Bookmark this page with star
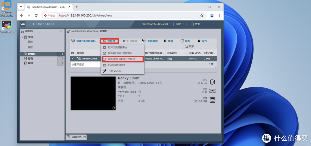The image size is (311, 146). [x=202, y=15]
